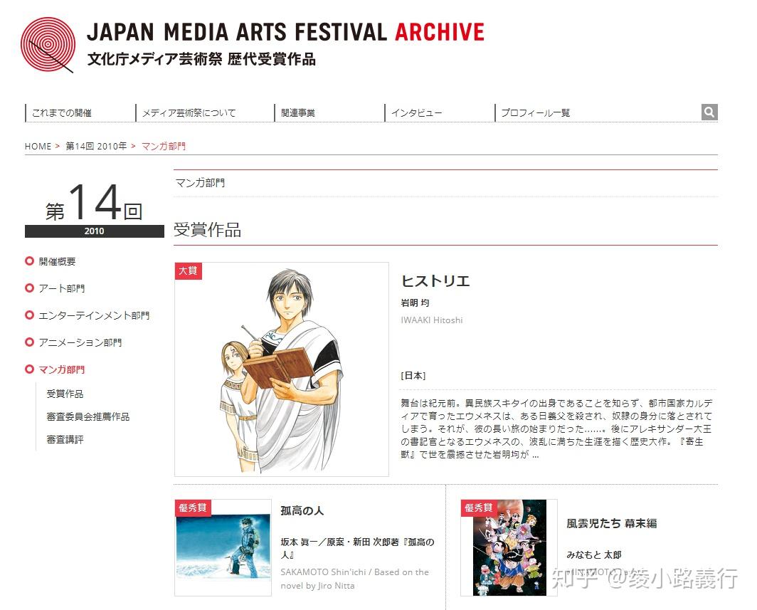Viewport: 757px width, 610px height.
Task: Click the 文化庁メディア芸術祭 歴代受賞作品 subtitle
Action: point(201,59)
